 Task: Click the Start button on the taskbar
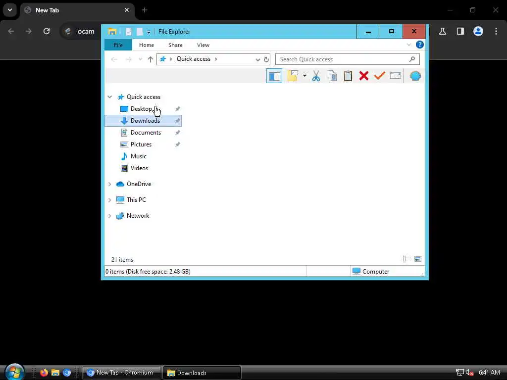(x=14, y=373)
